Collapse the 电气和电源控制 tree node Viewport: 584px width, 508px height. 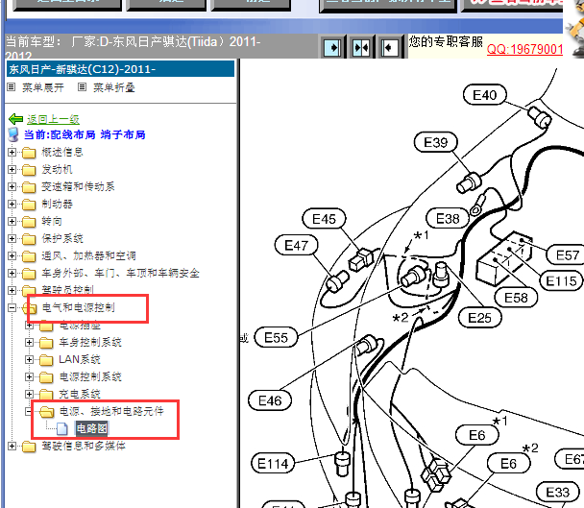tap(12, 308)
